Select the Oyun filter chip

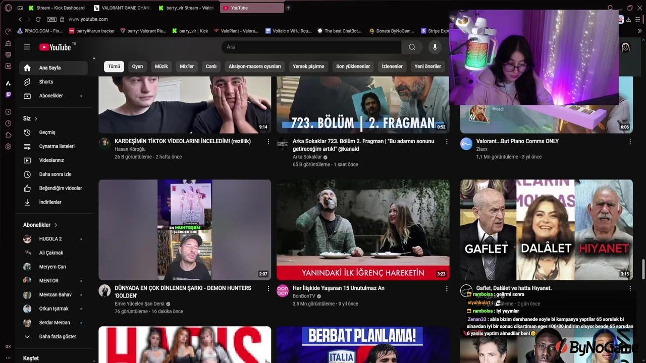point(137,67)
